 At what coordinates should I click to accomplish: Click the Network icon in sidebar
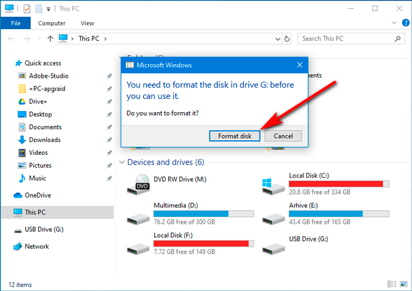18,247
